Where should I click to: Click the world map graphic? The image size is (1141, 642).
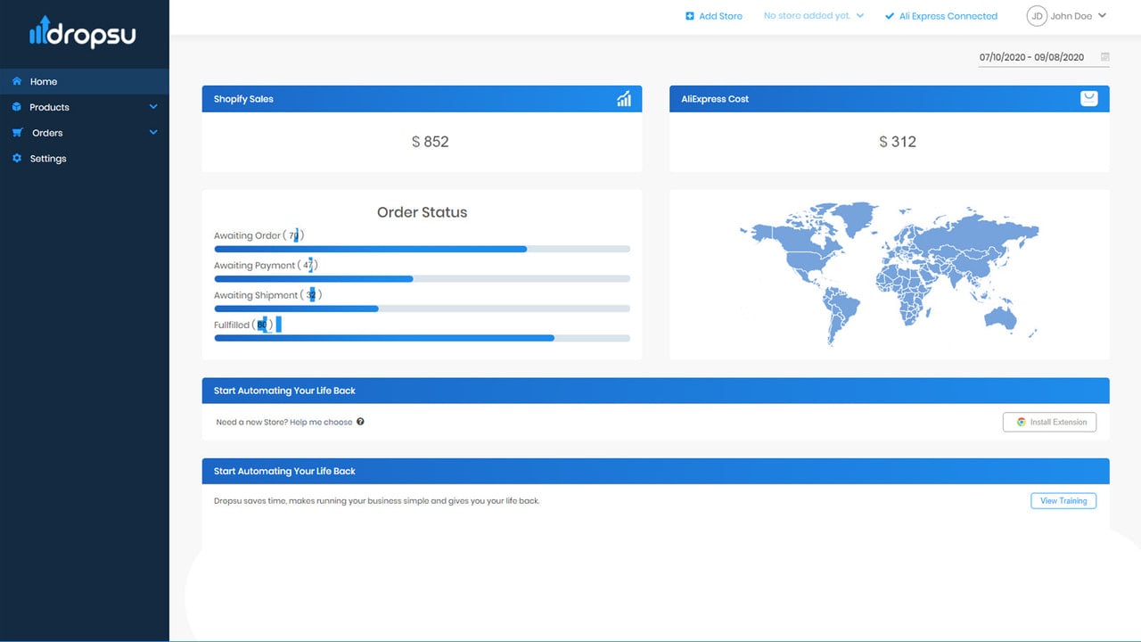click(x=890, y=273)
